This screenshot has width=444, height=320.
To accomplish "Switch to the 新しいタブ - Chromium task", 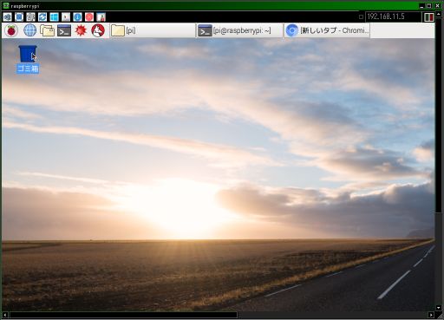I will tap(327, 30).
